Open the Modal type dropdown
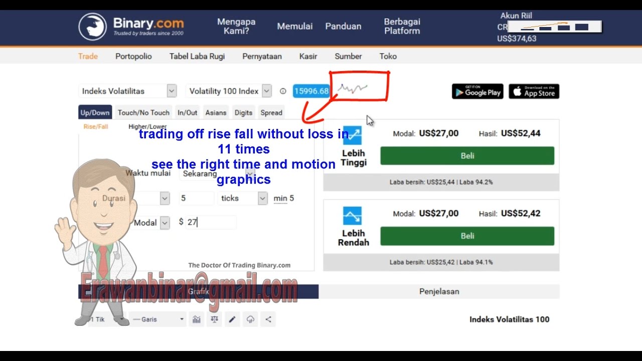Viewport: 642px width, 361px height. tap(165, 223)
